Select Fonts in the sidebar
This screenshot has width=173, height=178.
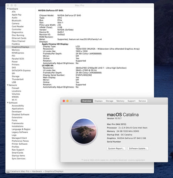click(x=14, y=121)
